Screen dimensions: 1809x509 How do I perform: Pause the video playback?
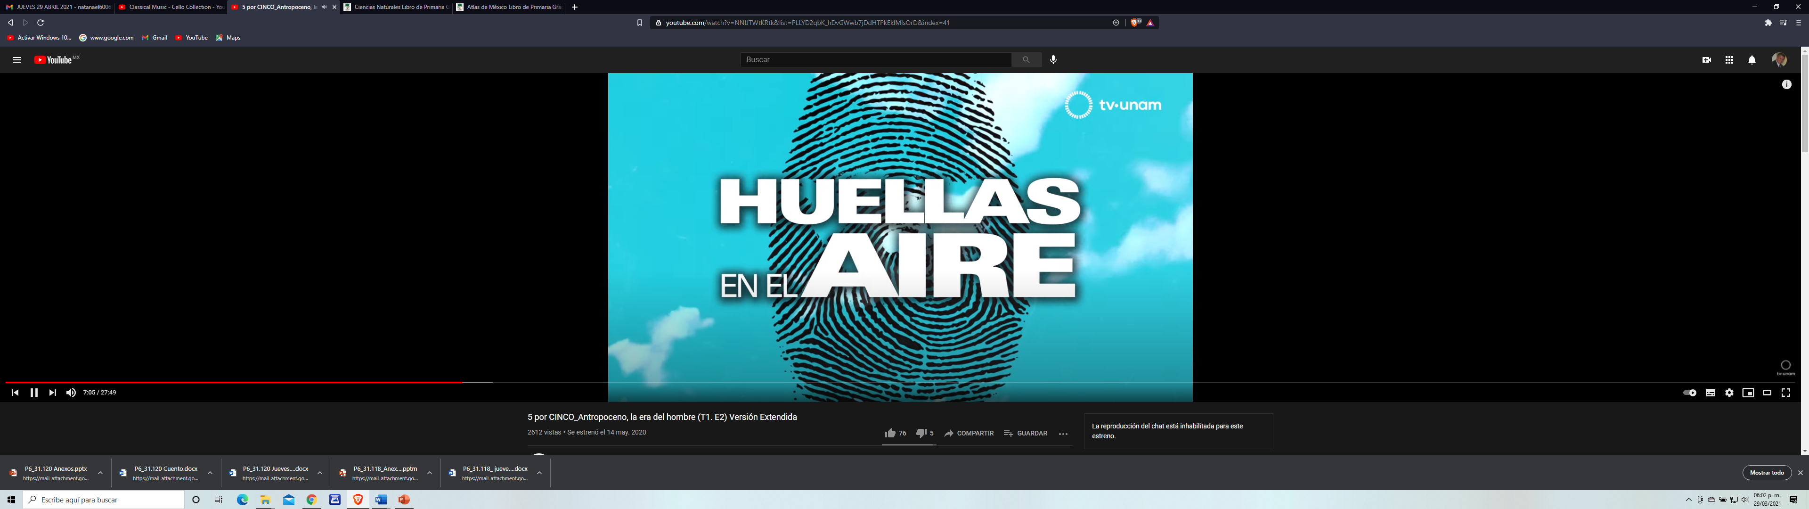pos(34,392)
